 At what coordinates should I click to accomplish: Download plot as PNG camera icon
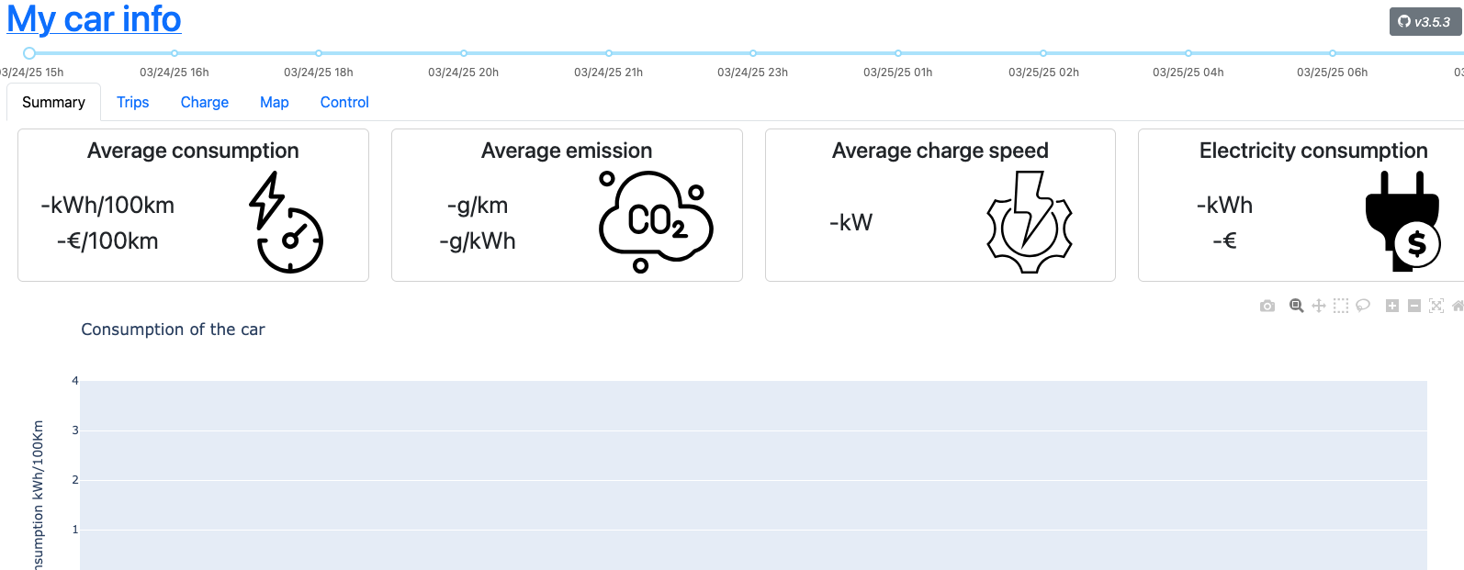click(x=1267, y=306)
